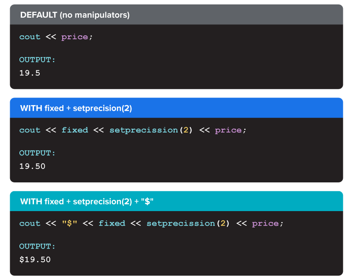Select "setprecission(2)" in the blue-header panel code

(151, 130)
